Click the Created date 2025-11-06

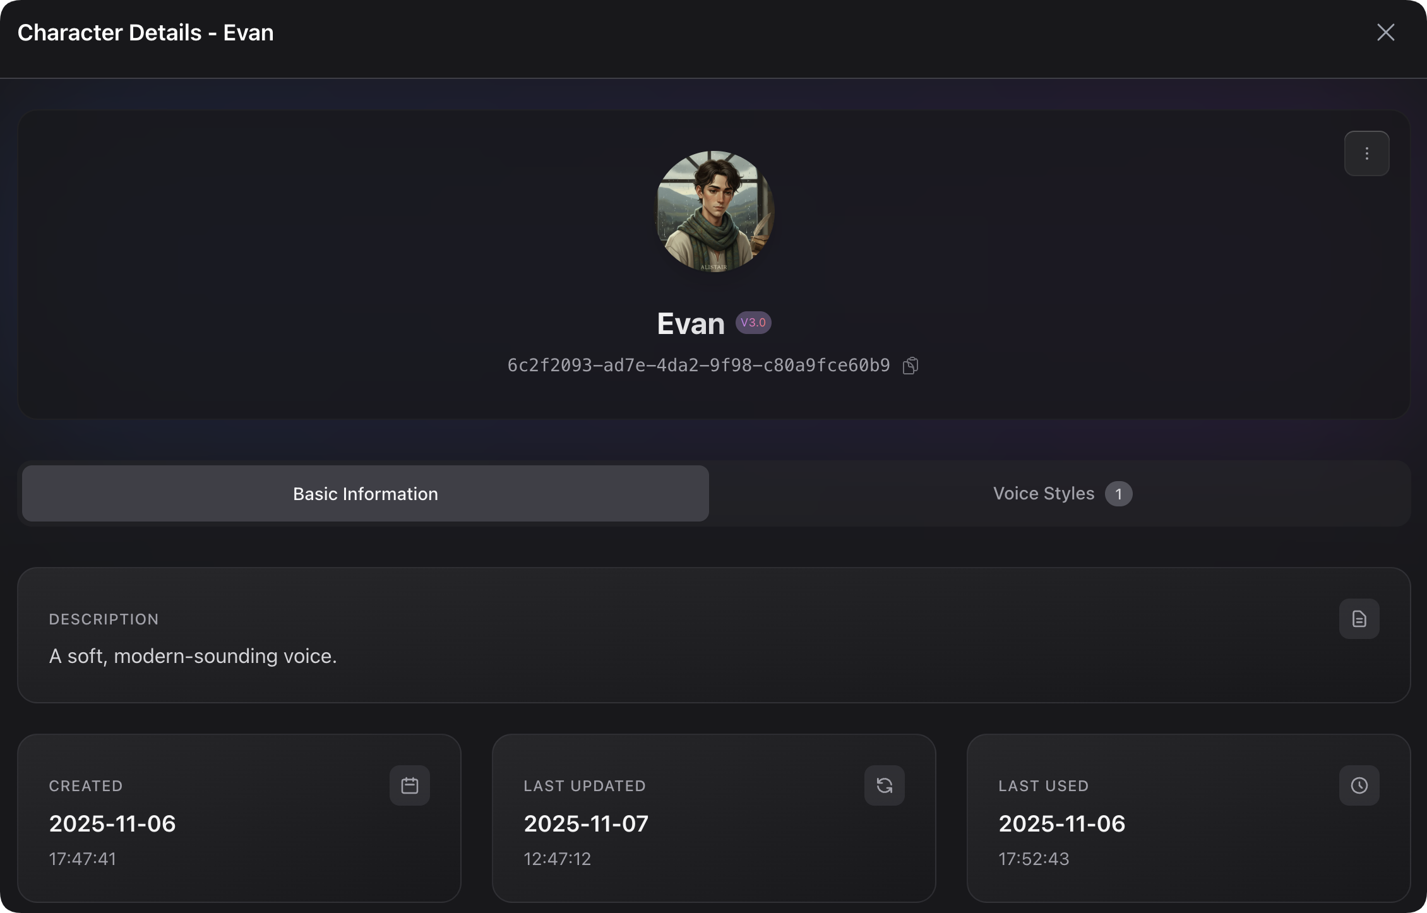click(112, 823)
